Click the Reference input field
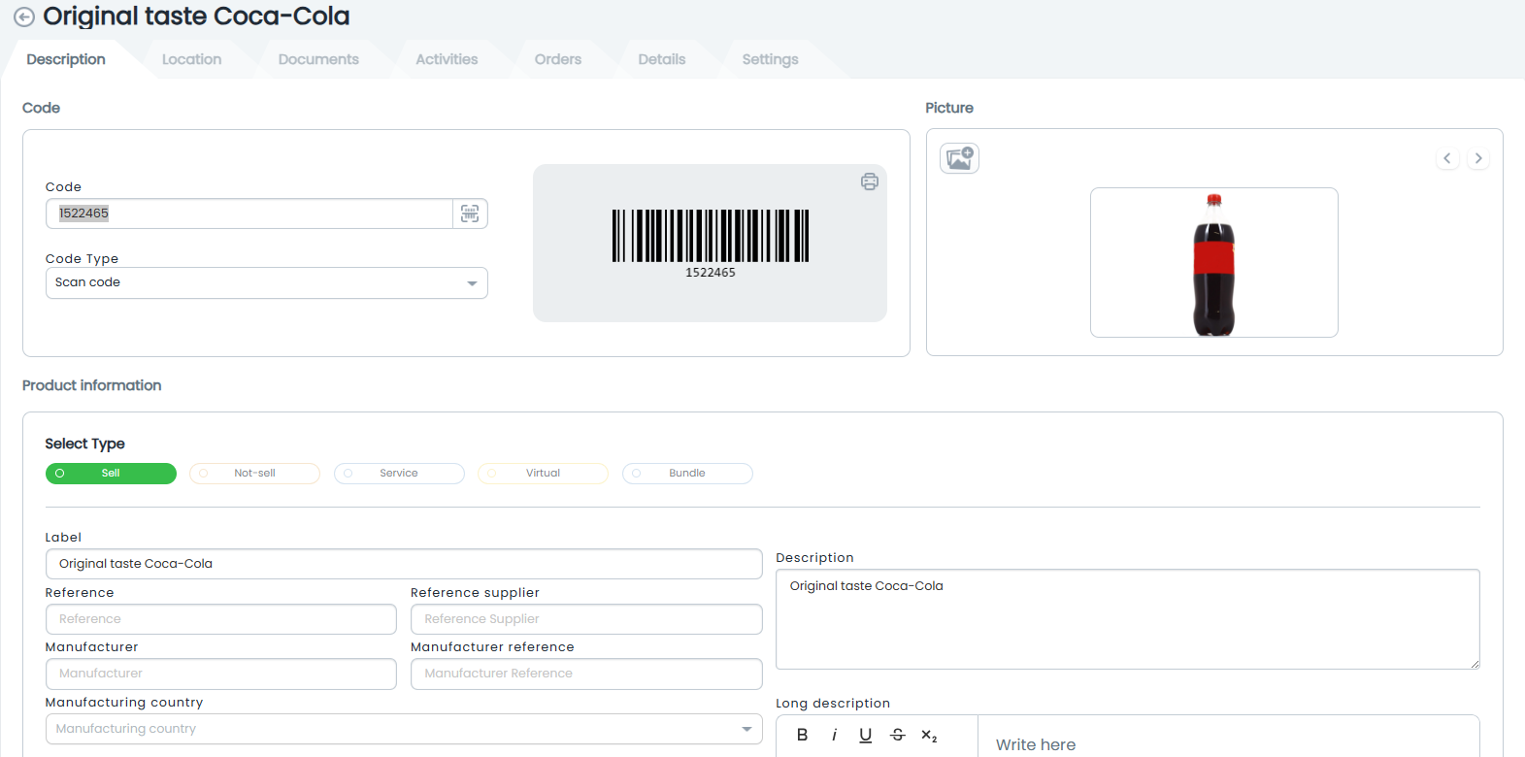 221,619
